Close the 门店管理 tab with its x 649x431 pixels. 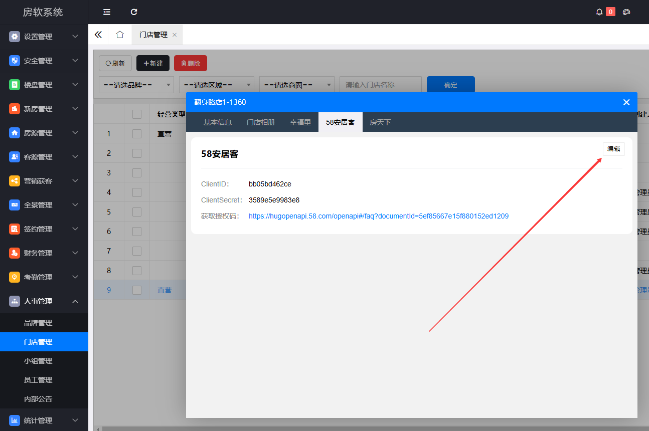175,35
